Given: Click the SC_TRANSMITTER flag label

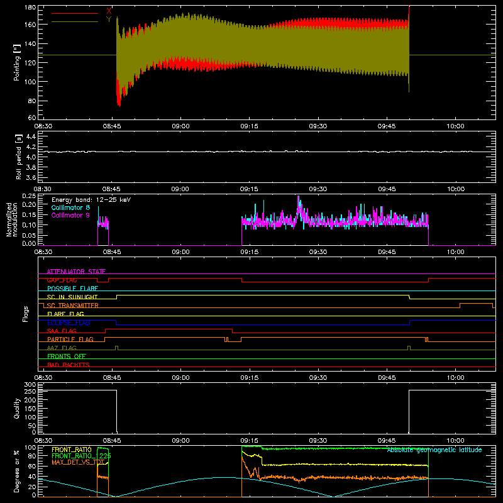Looking at the screenshot, I should [73, 306].
